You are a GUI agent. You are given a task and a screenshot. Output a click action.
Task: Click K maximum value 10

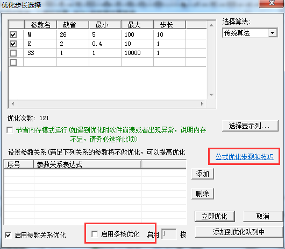138,44
